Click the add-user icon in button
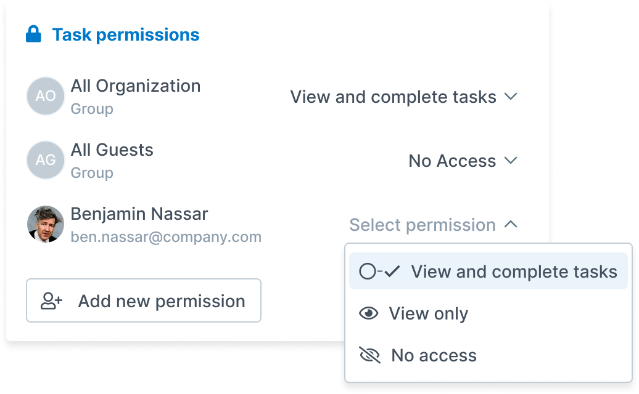Viewport: 639px width, 394px height. coord(51,301)
